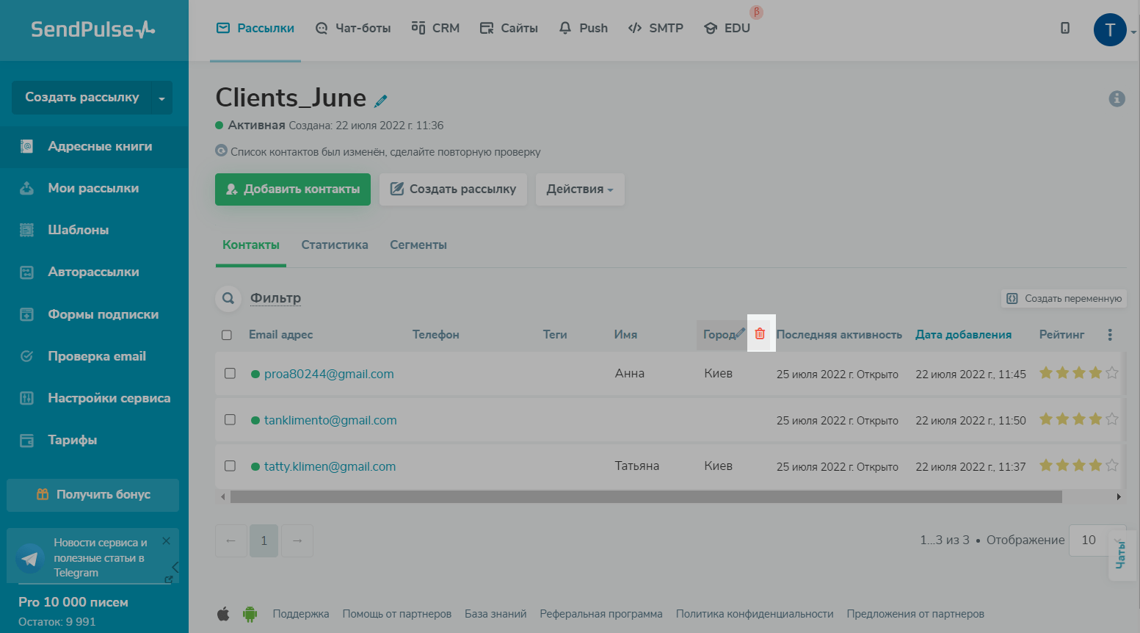Open the user avatar menu labeled T
1140x633 pixels.
tap(1110, 30)
